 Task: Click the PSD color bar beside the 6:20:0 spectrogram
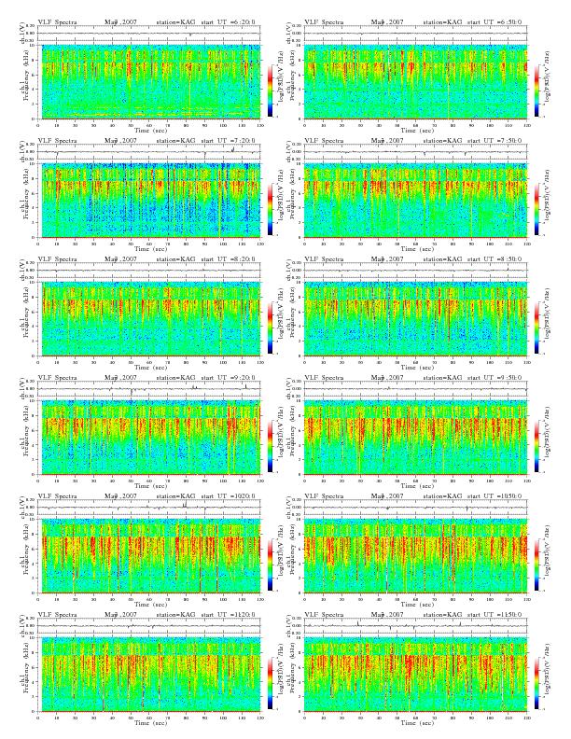[270, 91]
